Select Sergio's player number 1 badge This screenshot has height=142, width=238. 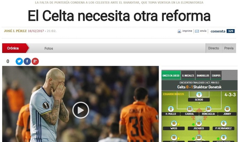199,95
